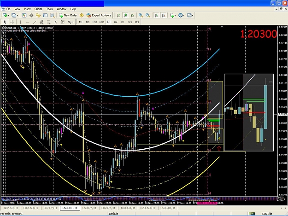
Task: Select the equidistant channel tool
Action: [41, 22]
